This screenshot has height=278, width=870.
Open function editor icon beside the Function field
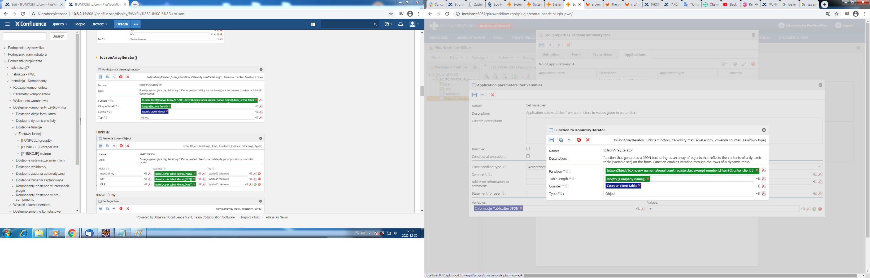point(764,171)
